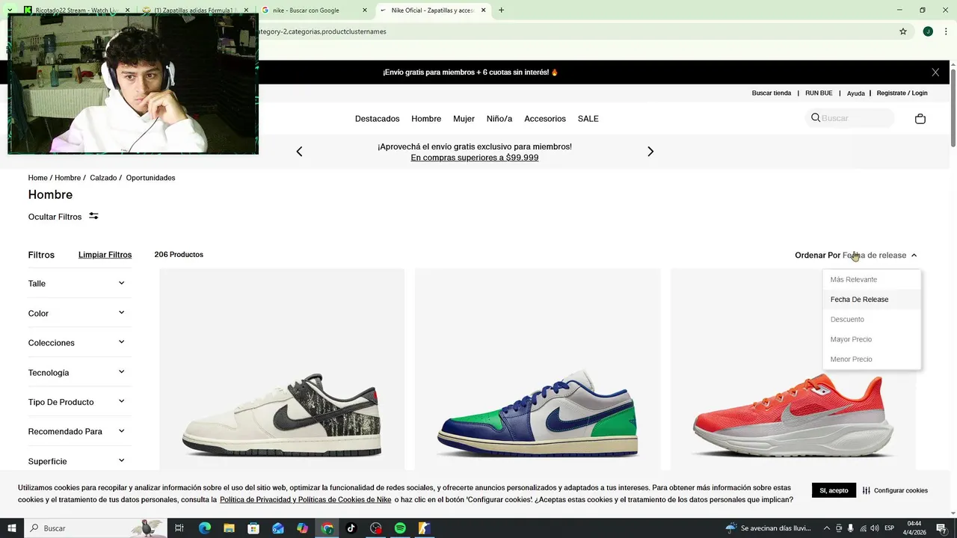The height and width of the screenshot is (538, 957).
Task: Open File Explorer from taskbar
Action: [x=229, y=528]
